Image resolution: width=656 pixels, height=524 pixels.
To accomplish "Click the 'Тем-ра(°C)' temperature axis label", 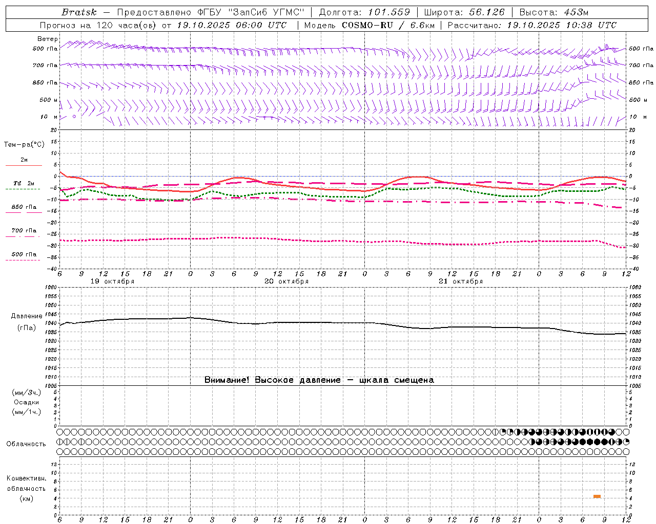I will (x=24, y=145).
